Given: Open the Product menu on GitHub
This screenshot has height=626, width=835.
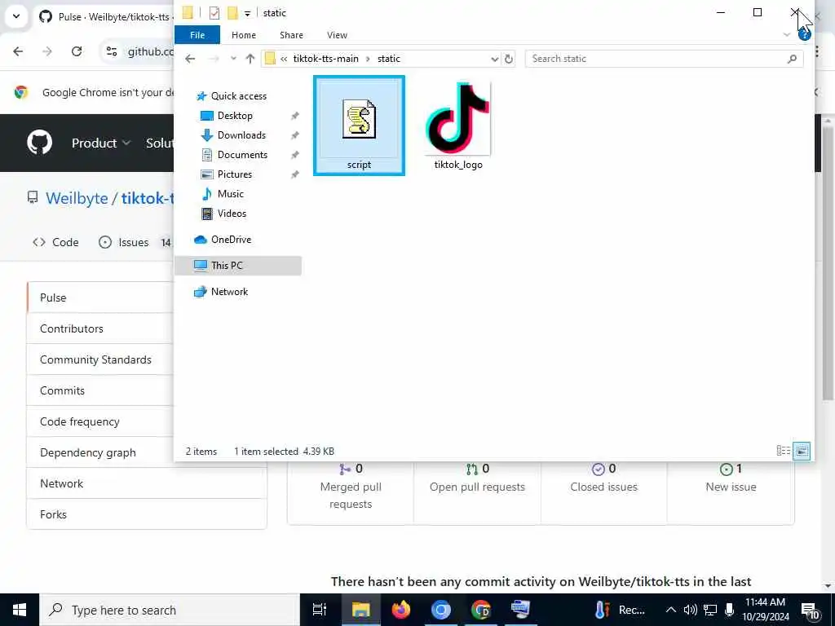Looking at the screenshot, I should click(100, 143).
